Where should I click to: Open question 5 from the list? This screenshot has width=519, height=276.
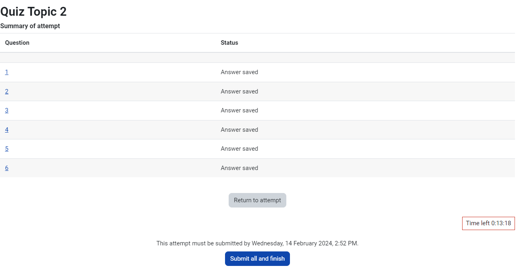click(x=6, y=149)
